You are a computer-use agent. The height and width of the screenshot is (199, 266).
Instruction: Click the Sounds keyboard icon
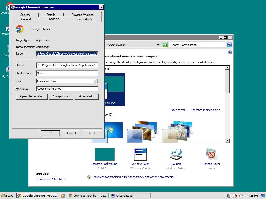point(176,154)
